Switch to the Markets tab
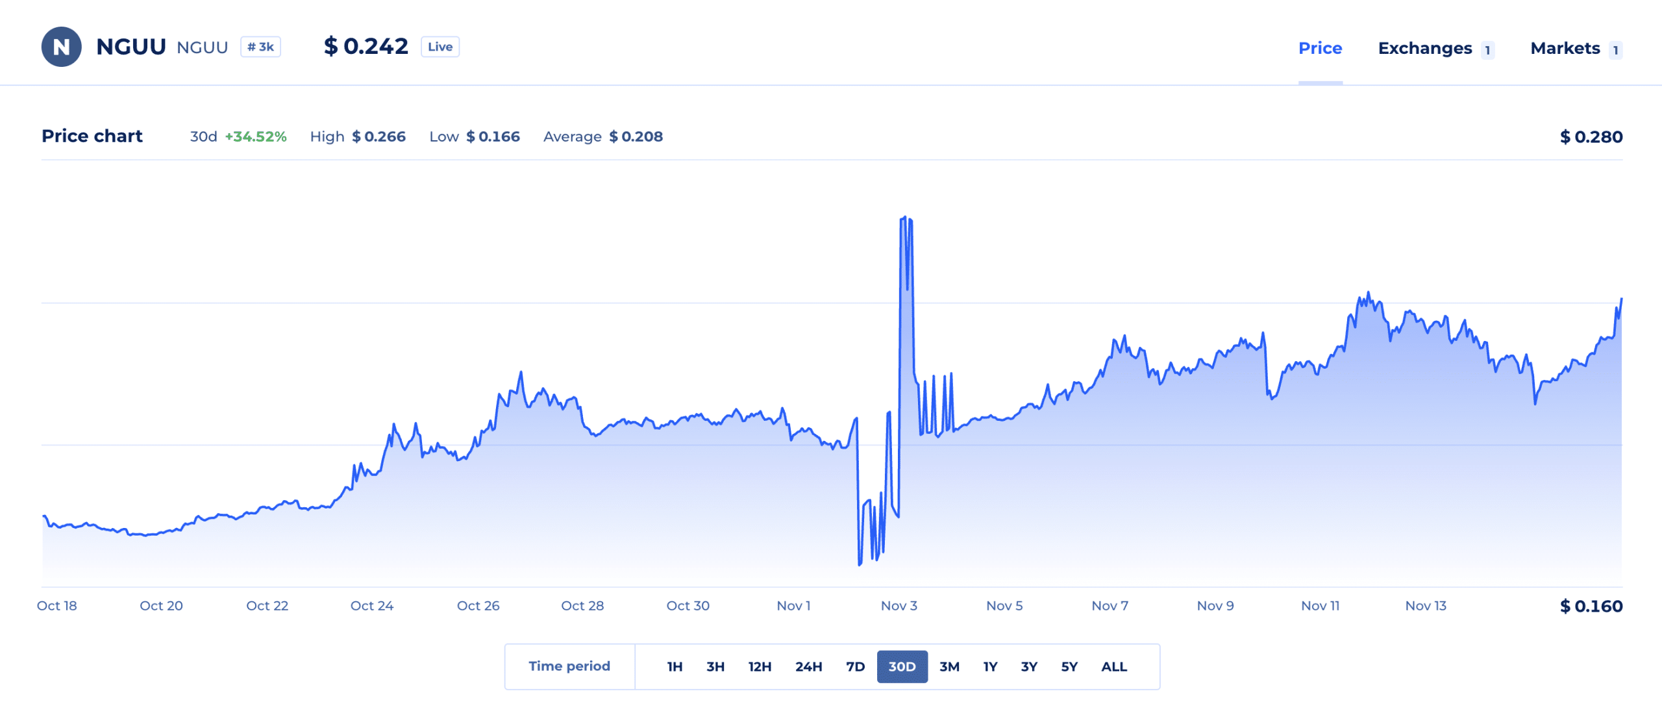 click(1565, 48)
